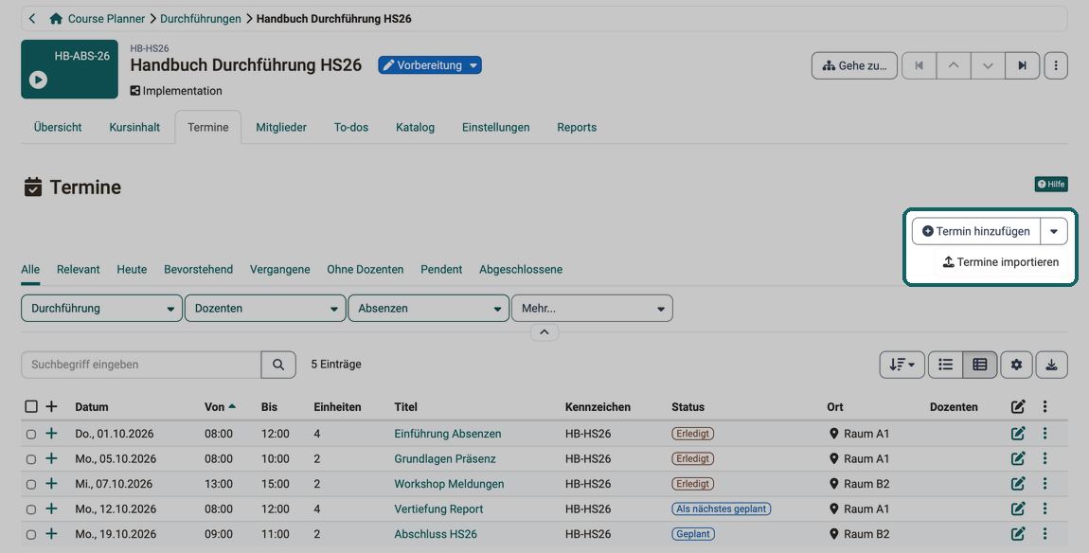Click the search magnifier button
The image size is (1089, 553).
pos(278,365)
